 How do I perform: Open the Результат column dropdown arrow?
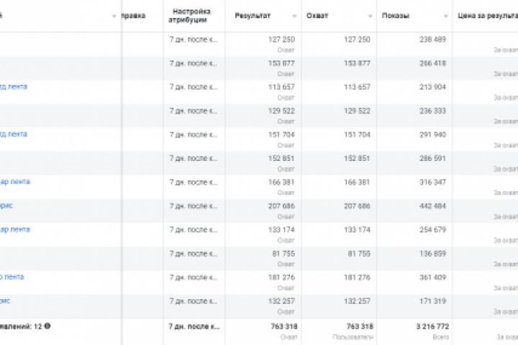pos(294,16)
